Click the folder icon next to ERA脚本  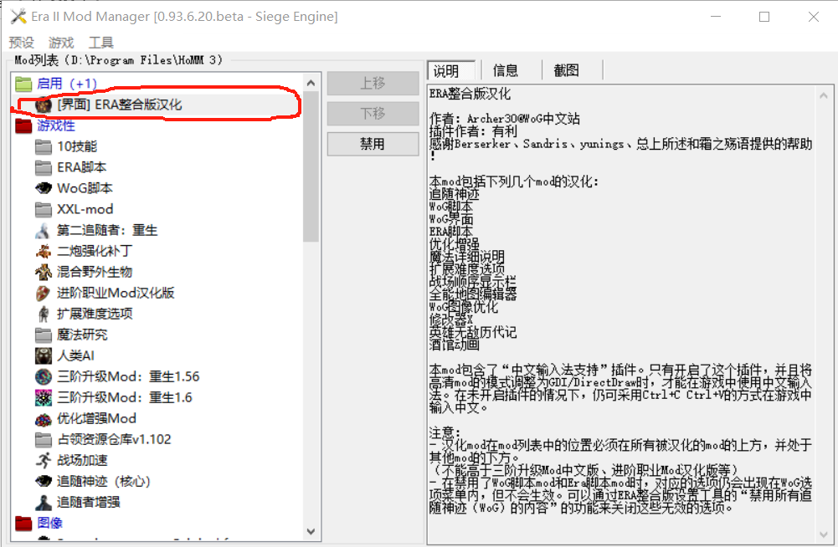click(x=44, y=167)
